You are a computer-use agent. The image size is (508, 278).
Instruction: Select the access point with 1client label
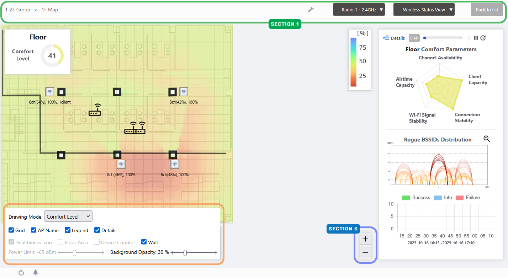click(x=50, y=92)
